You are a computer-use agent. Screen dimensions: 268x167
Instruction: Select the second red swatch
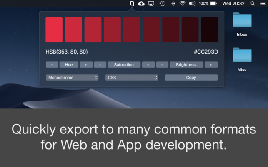[x=73, y=29]
